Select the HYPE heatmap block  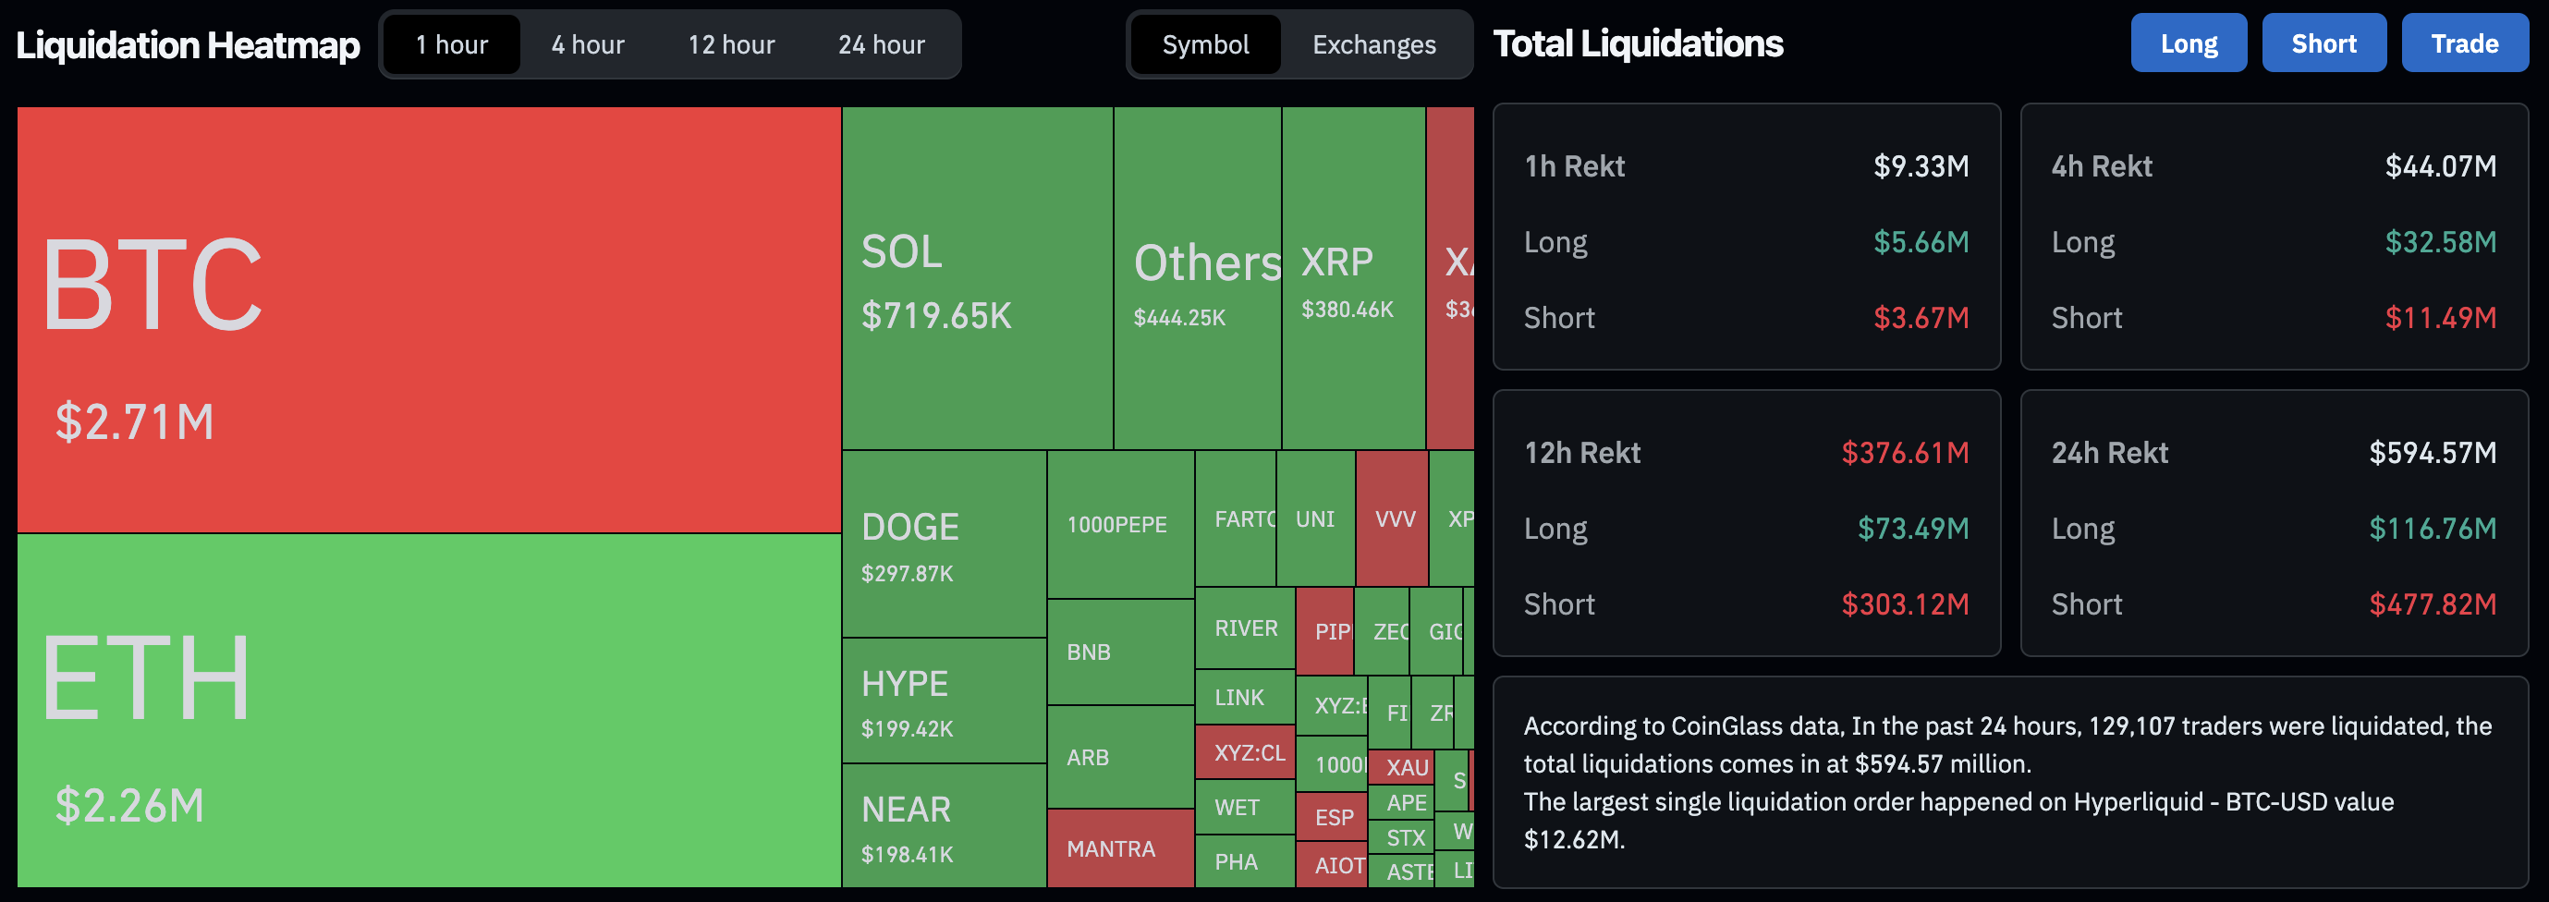click(943, 701)
